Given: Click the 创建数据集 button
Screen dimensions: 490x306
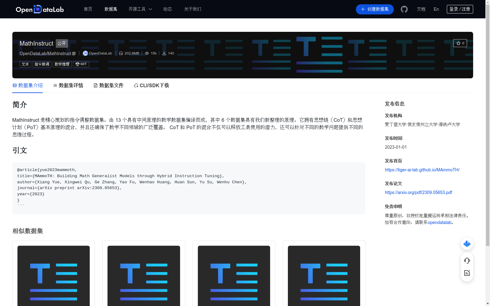Looking at the screenshot, I should click(x=375, y=9).
